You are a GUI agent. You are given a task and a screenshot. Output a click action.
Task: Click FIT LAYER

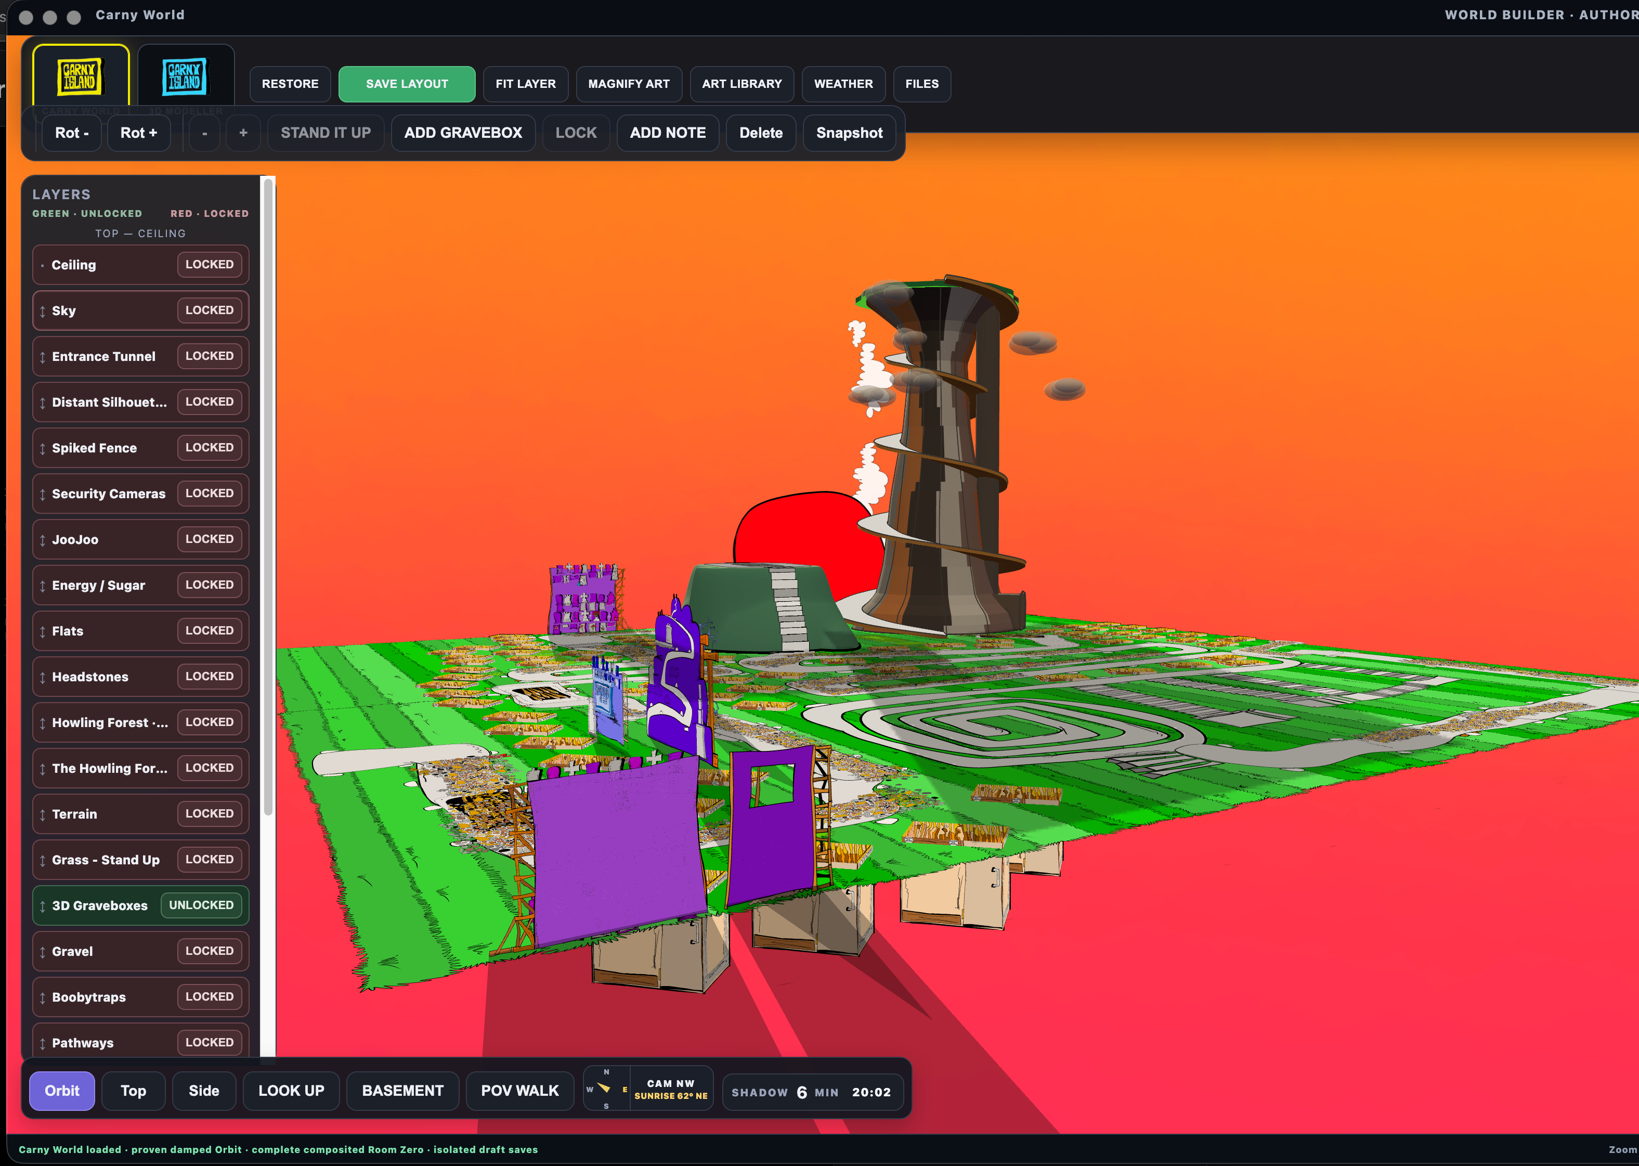point(526,84)
